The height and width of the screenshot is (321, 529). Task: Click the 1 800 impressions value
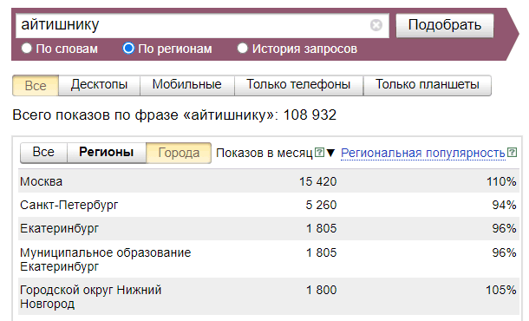pos(321,290)
